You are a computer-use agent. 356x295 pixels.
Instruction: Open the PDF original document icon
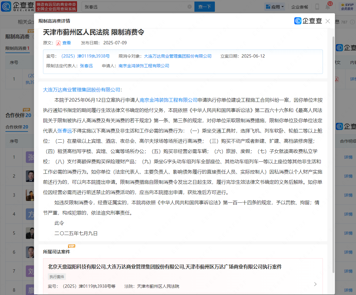(58, 43)
